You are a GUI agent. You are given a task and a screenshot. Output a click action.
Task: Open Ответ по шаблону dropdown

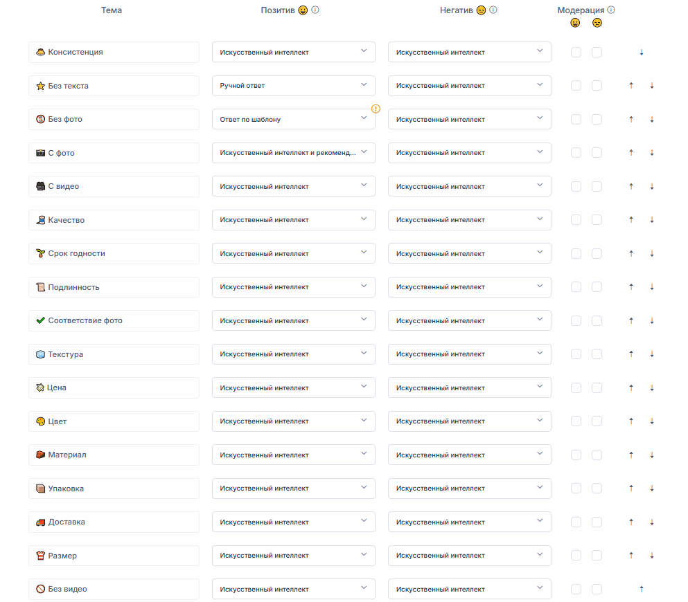[294, 119]
